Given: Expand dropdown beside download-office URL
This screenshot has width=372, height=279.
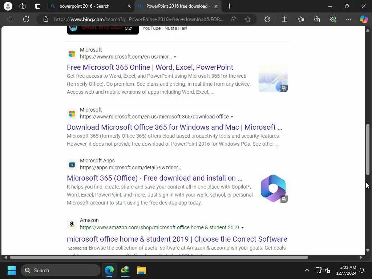Looking at the screenshot, I should point(232,117).
